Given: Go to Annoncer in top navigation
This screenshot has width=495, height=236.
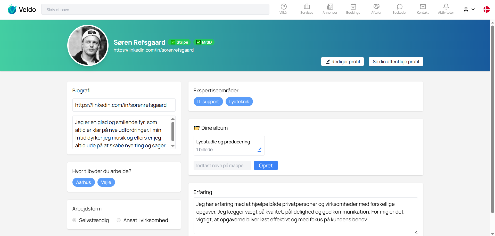Looking at the screenshot, I should click(x=330, y=9).
